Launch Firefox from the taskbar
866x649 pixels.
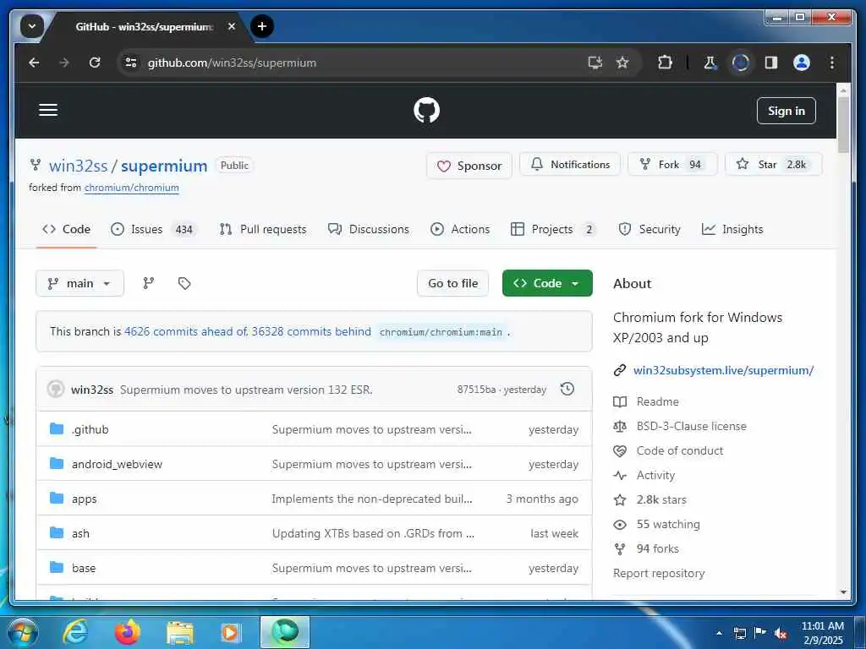point(127,632)
